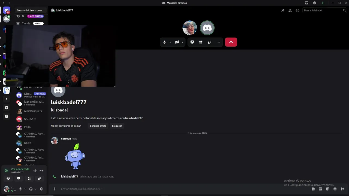Focus the Buscar luisbadel search field
349x196 pixels.
[324, 10]
